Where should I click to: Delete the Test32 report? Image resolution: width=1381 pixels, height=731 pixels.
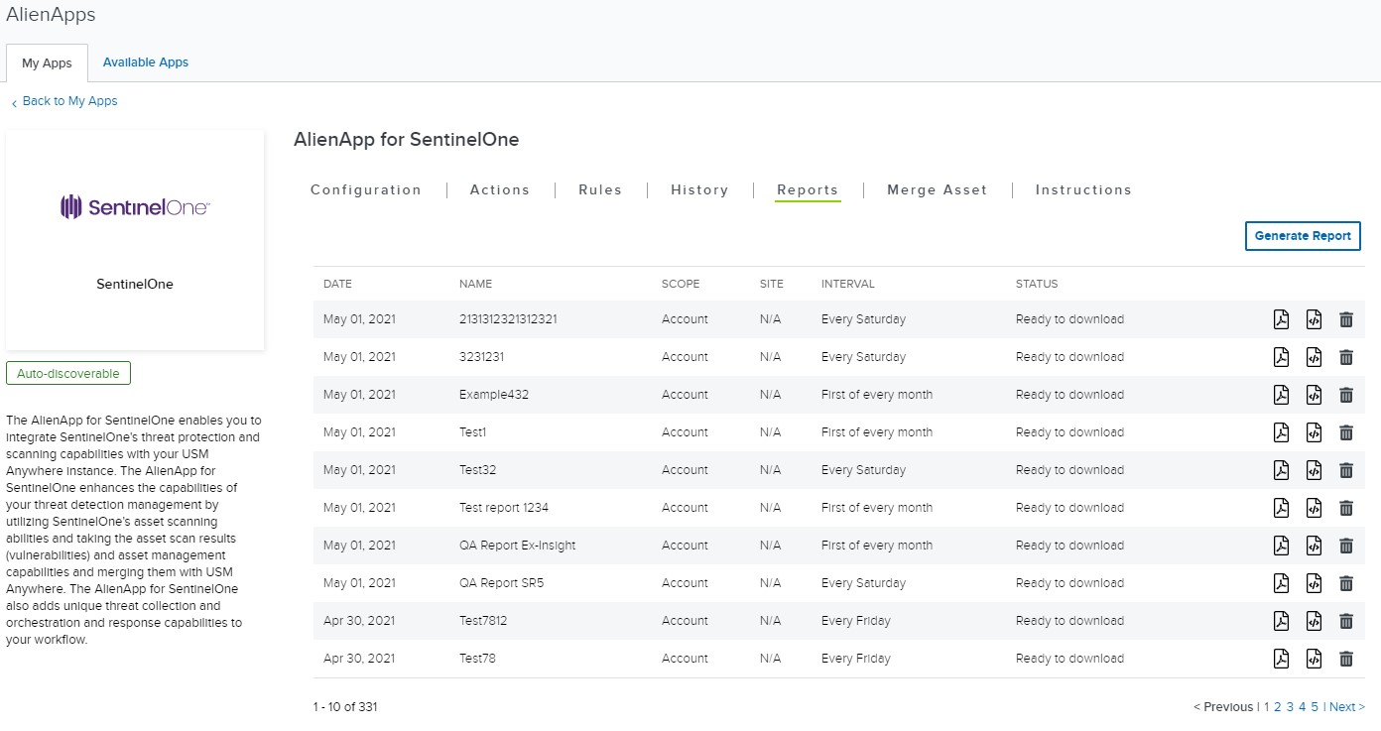[1346, 470]
